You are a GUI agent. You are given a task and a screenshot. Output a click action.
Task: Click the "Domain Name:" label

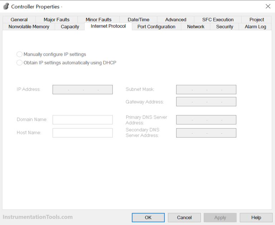[x=32, y=119]
